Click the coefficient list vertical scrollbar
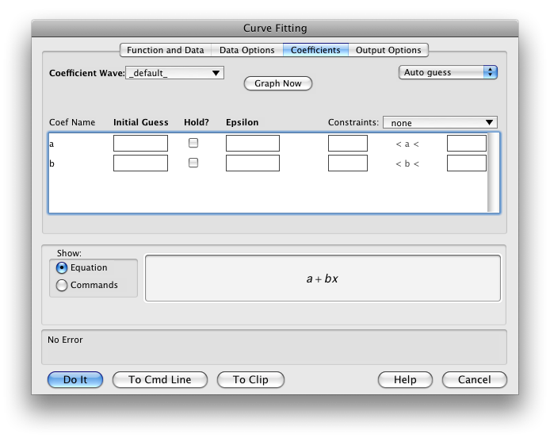550x438 pixels. [493, 172]
